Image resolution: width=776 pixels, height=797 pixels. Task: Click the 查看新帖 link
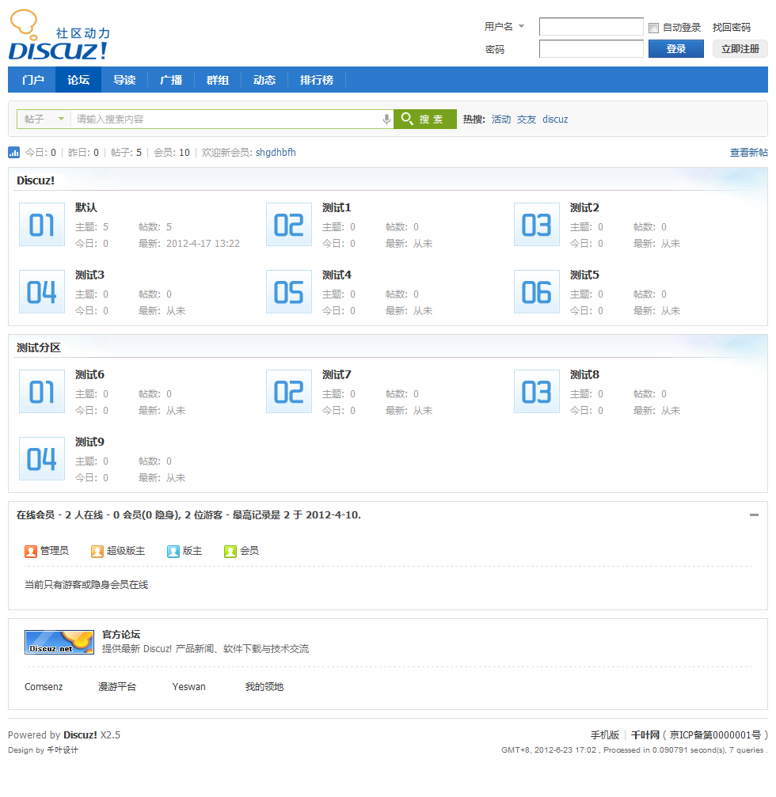[748, 153]
